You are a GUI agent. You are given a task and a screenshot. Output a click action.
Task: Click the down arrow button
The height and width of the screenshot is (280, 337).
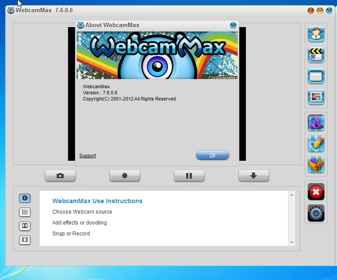pyautogui.click(x=254, y=176)
